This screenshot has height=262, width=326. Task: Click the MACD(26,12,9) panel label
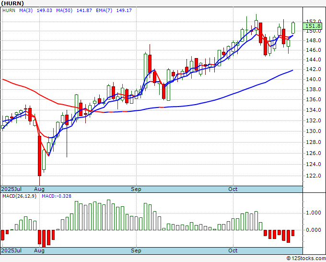coord(19,196)
